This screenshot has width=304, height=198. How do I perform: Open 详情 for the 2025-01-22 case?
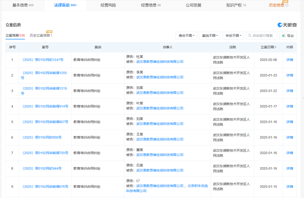pyautogui.click(x=290, y=91)
